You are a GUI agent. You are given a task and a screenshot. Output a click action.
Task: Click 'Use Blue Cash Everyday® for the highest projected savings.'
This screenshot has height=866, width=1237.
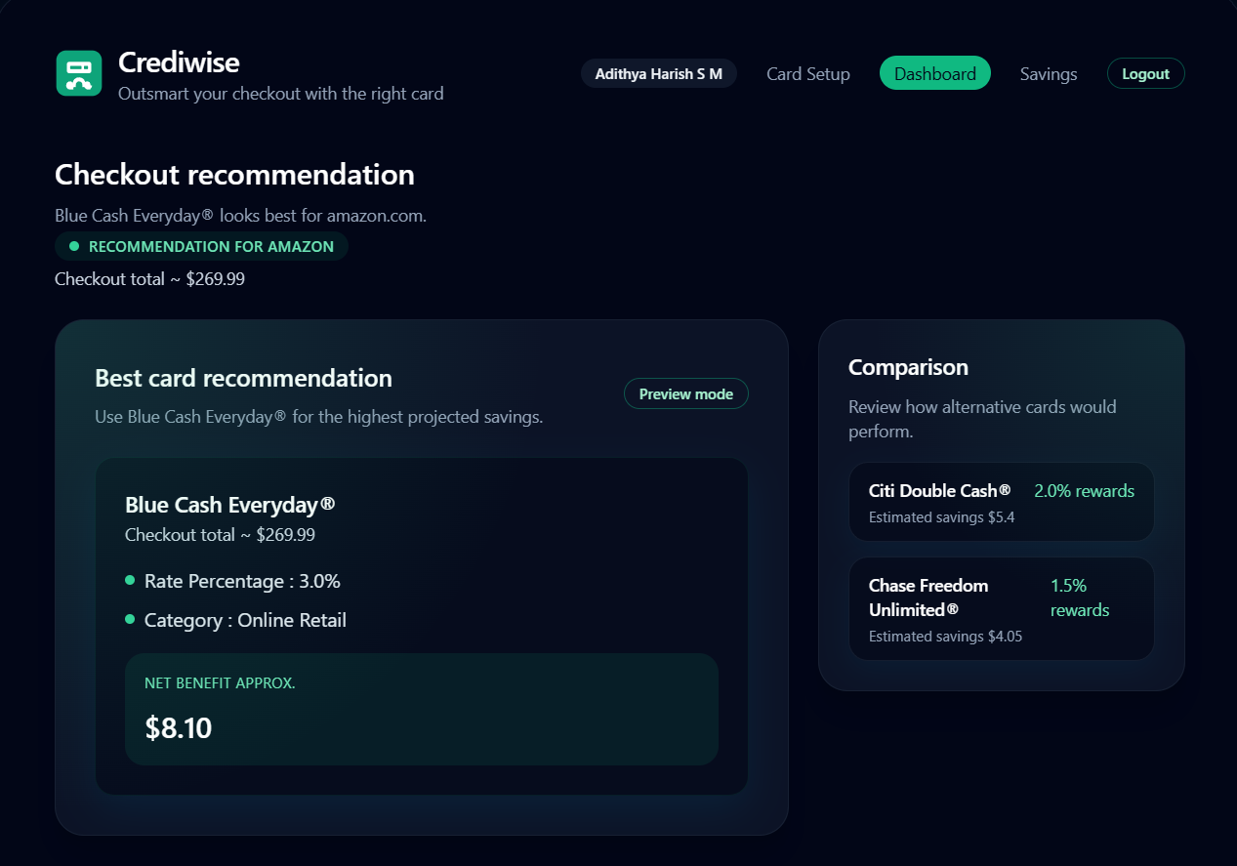click(318, 417)
